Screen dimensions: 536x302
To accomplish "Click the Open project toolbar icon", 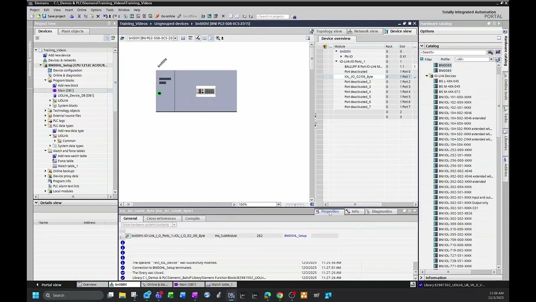I will pyautogui.click(x=38, y=16).
